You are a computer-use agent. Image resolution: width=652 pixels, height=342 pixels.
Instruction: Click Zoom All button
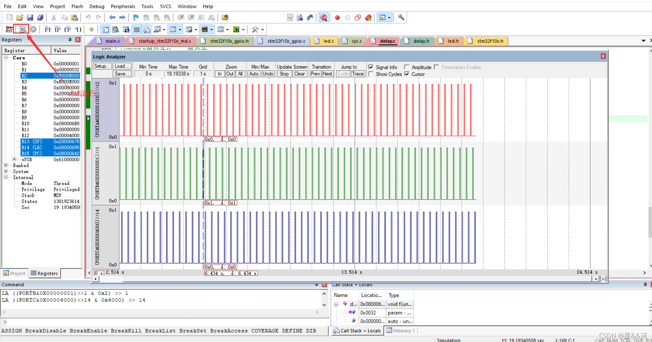[240, 74]
